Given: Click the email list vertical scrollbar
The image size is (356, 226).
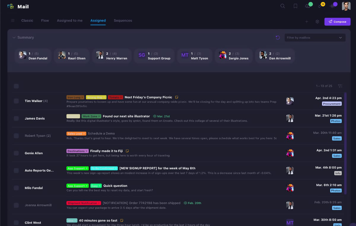Looking at the screenshot, I should coord(345,144).
